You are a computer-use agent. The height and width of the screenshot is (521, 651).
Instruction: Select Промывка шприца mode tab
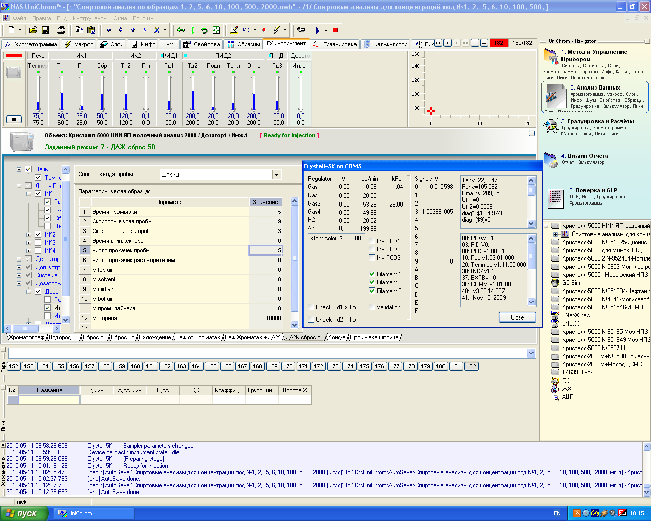point(374,337)
